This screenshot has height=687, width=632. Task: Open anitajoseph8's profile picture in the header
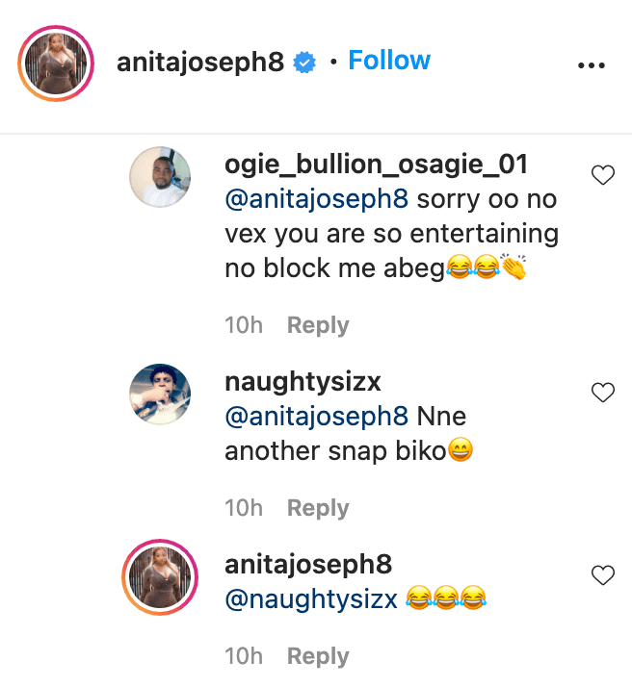(55, 64)
